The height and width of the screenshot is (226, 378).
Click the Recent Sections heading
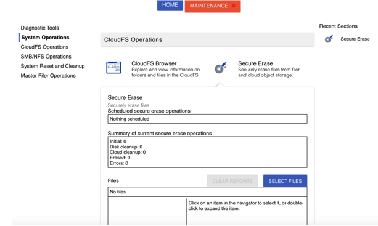[338, 26]
